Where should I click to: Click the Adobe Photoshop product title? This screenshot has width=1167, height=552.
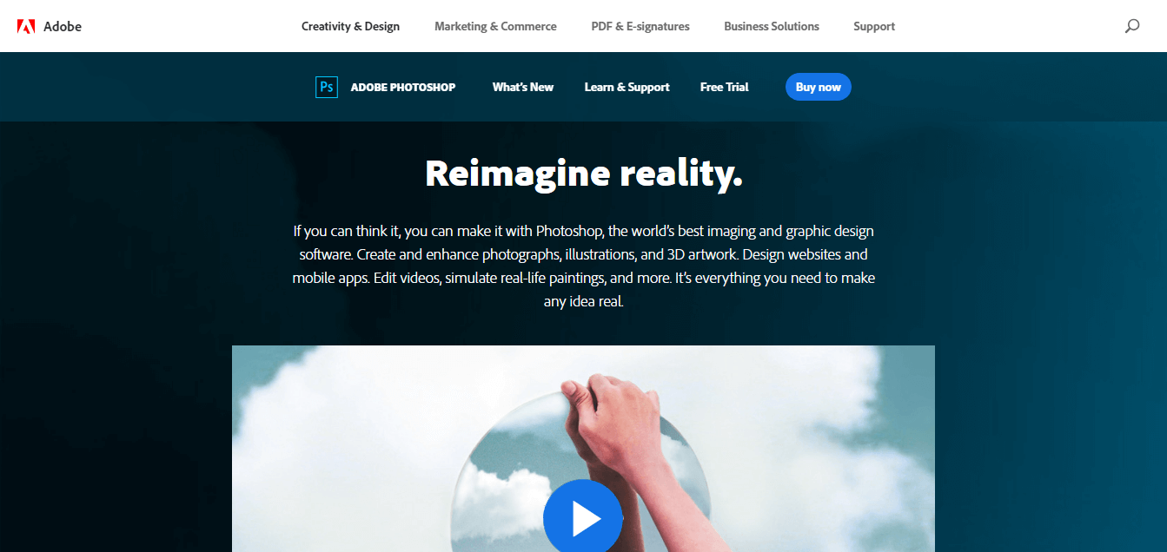(x=403, y=87)
